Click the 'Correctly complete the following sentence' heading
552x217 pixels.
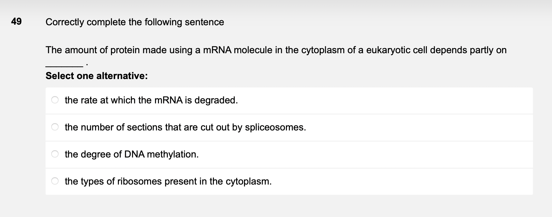(135, 22)
